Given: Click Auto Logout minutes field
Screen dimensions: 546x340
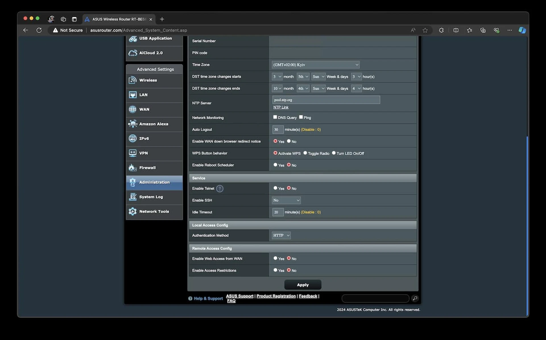Looking at the screenshot, I should click(x=278, y=130).
